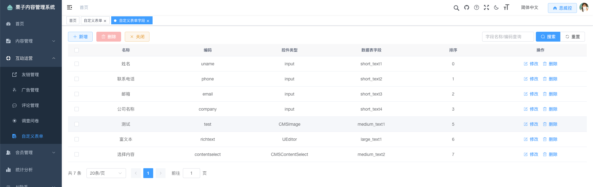Screen dimensions: 593x187
Task: Click the trash icon for 联系电话 row
Action: click(x=545, y=79)
